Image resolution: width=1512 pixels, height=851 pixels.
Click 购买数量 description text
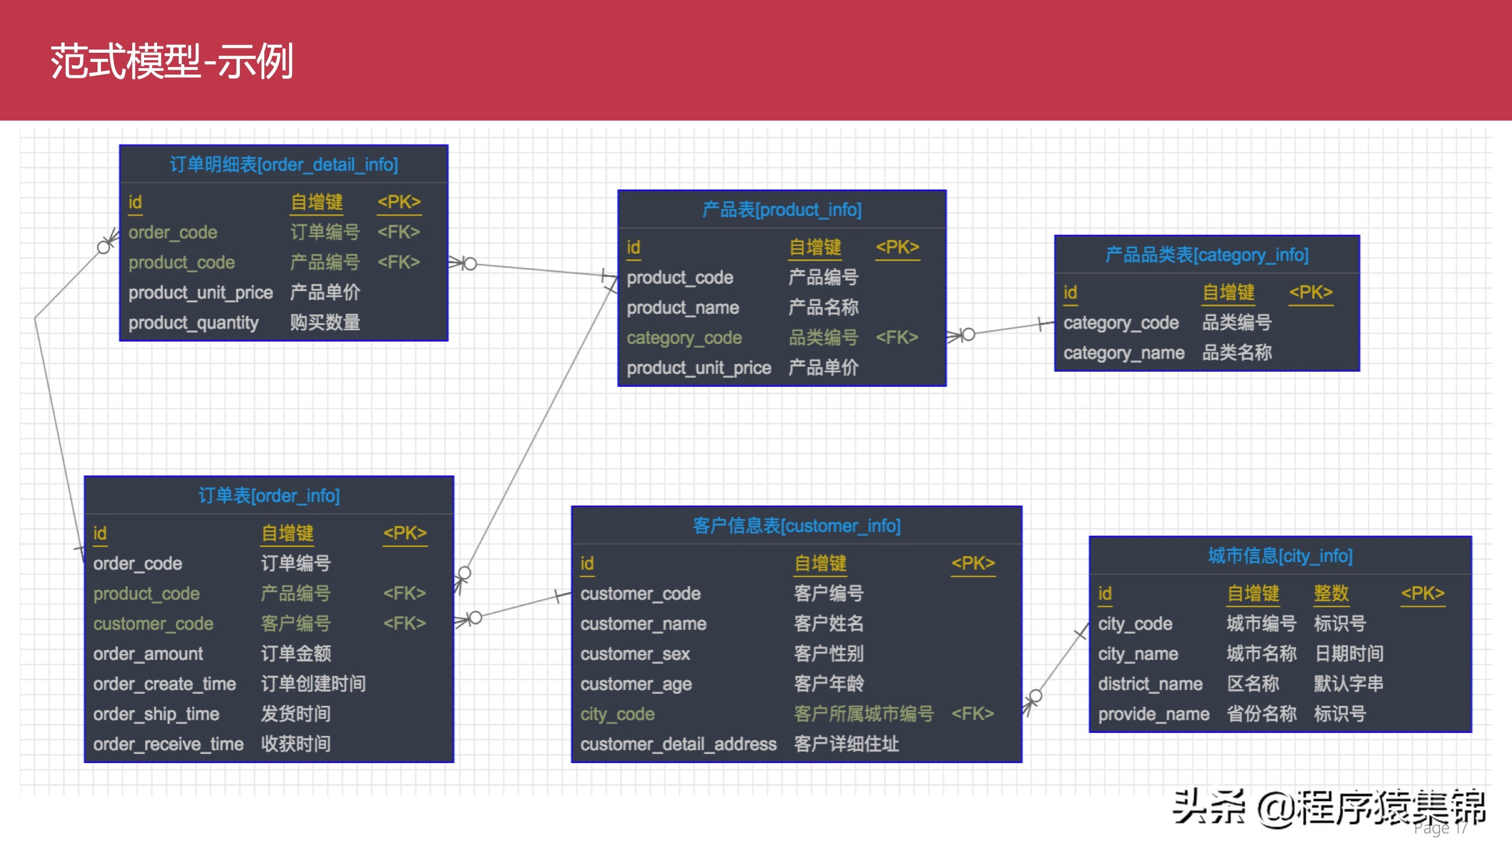tap(325, 322)
